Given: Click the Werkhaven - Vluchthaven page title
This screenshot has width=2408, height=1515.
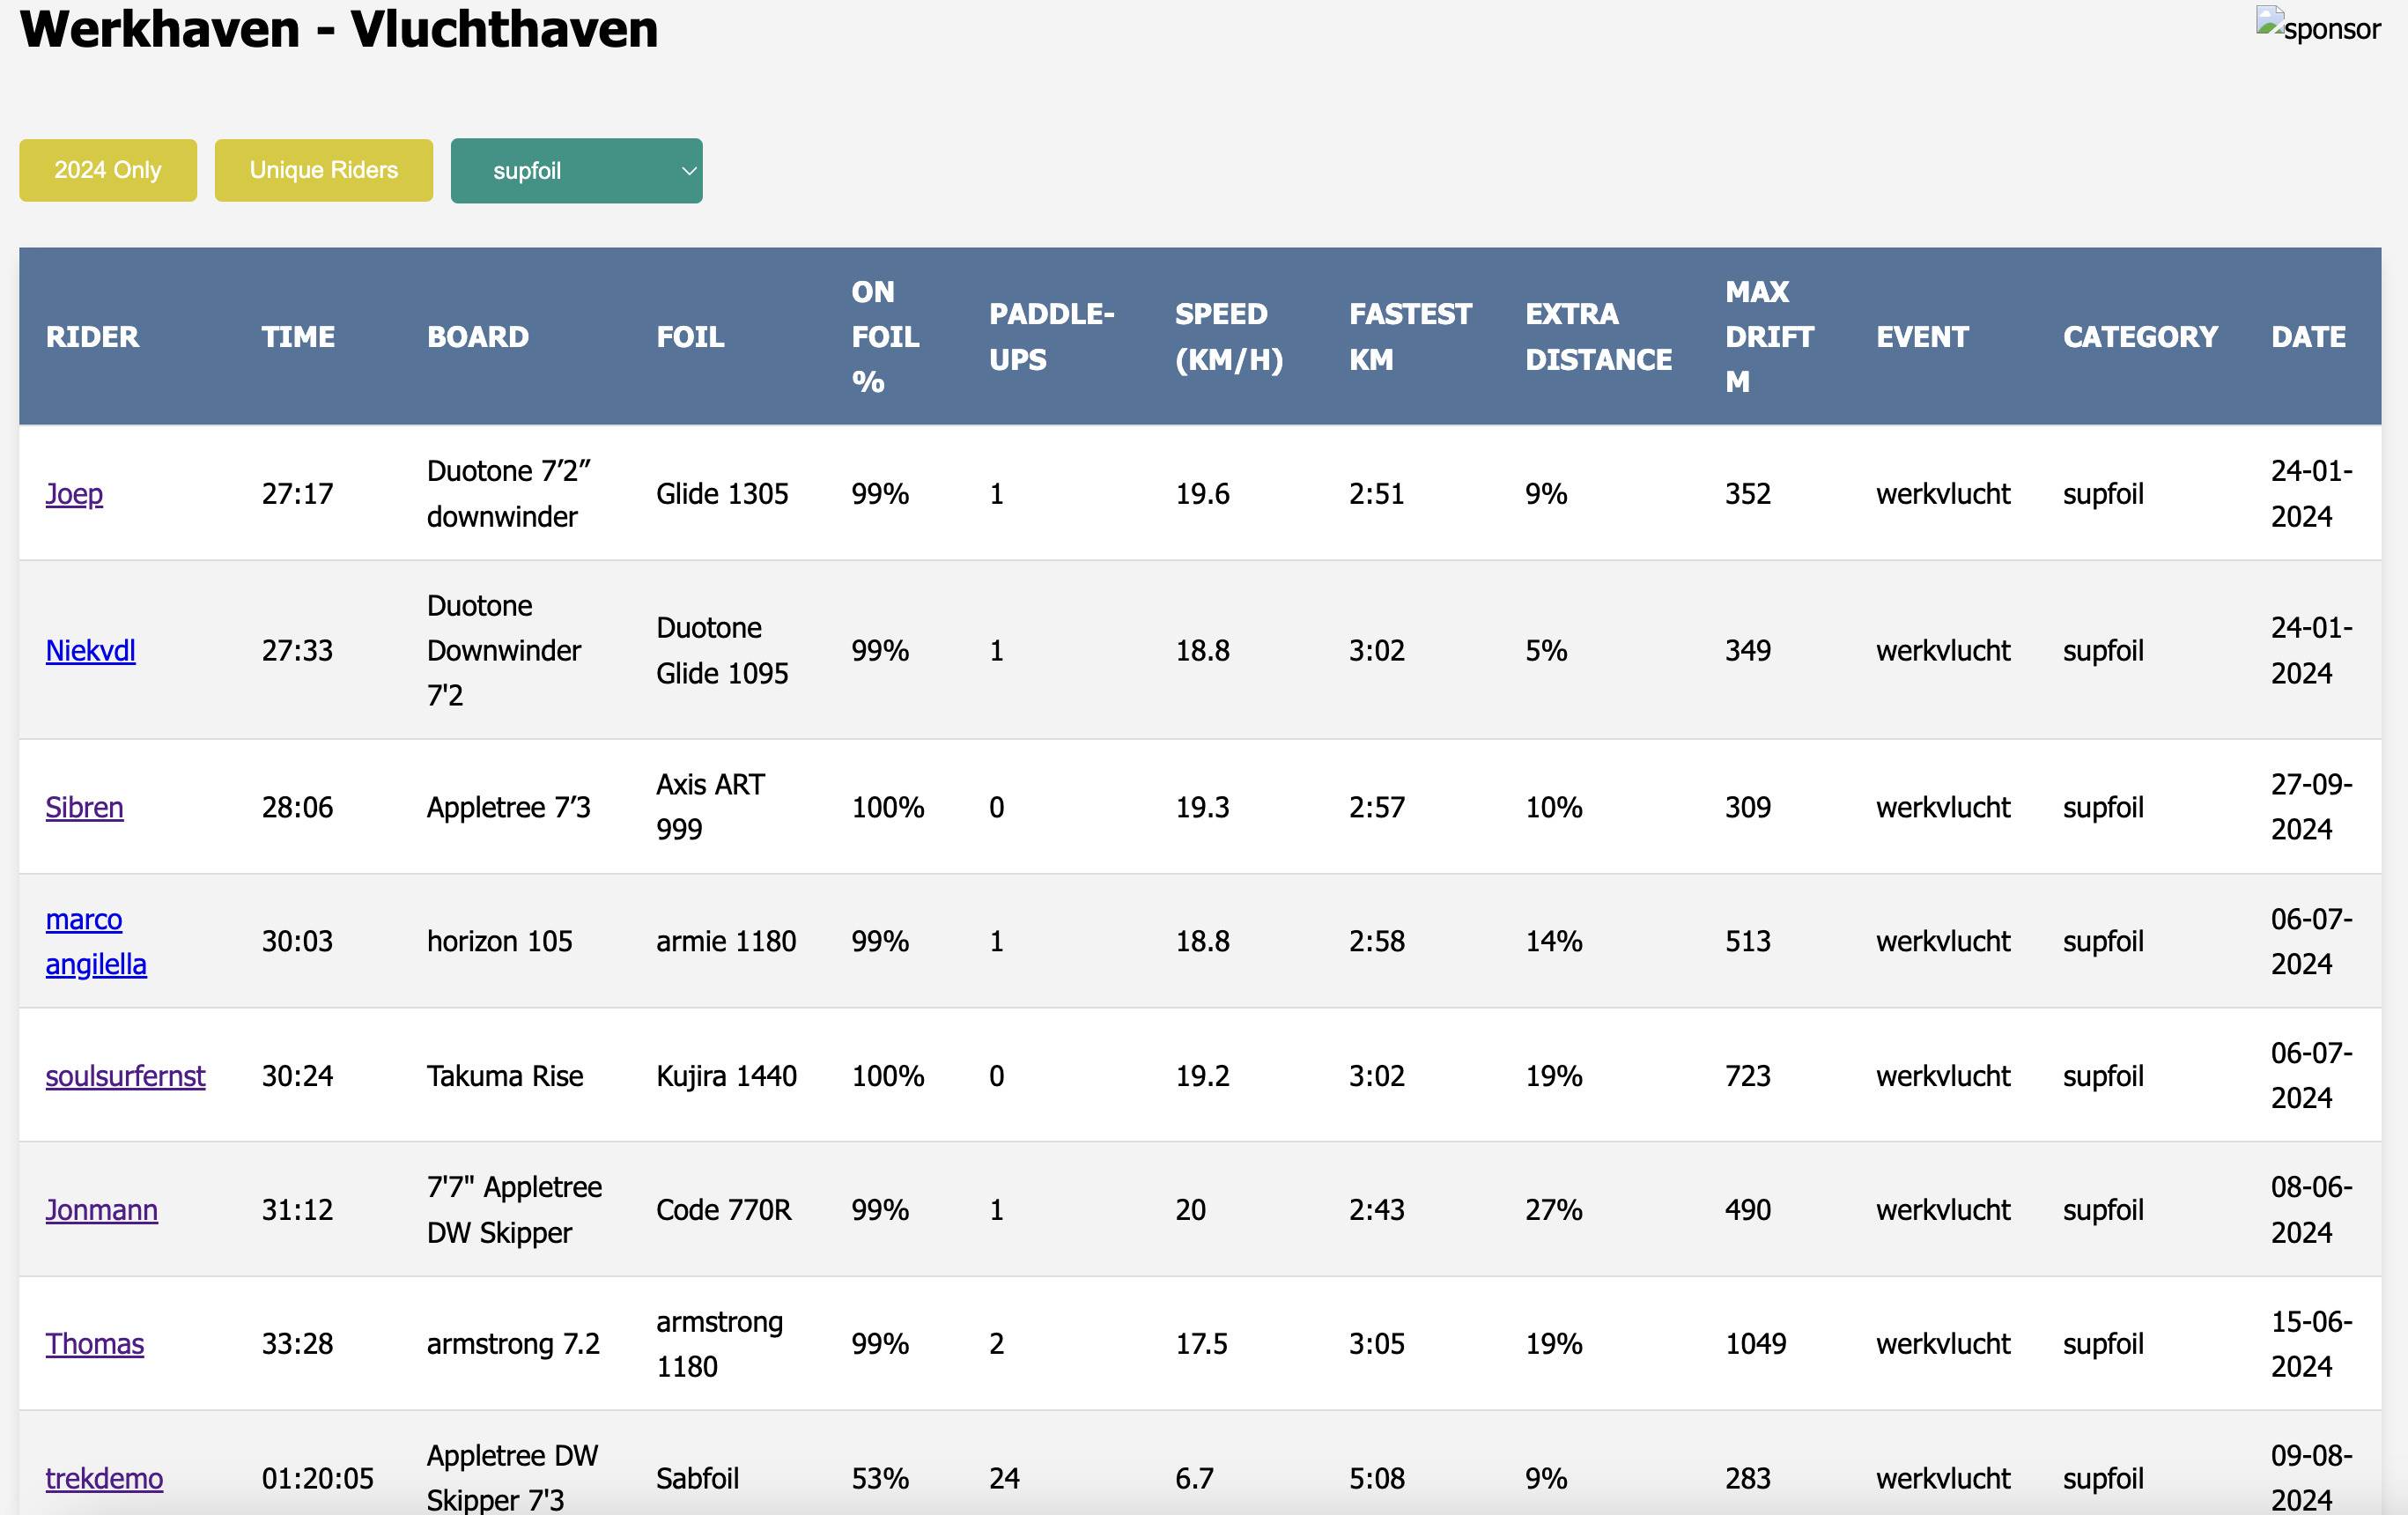Looking at the screenshot, I should [x=339, y=28].
